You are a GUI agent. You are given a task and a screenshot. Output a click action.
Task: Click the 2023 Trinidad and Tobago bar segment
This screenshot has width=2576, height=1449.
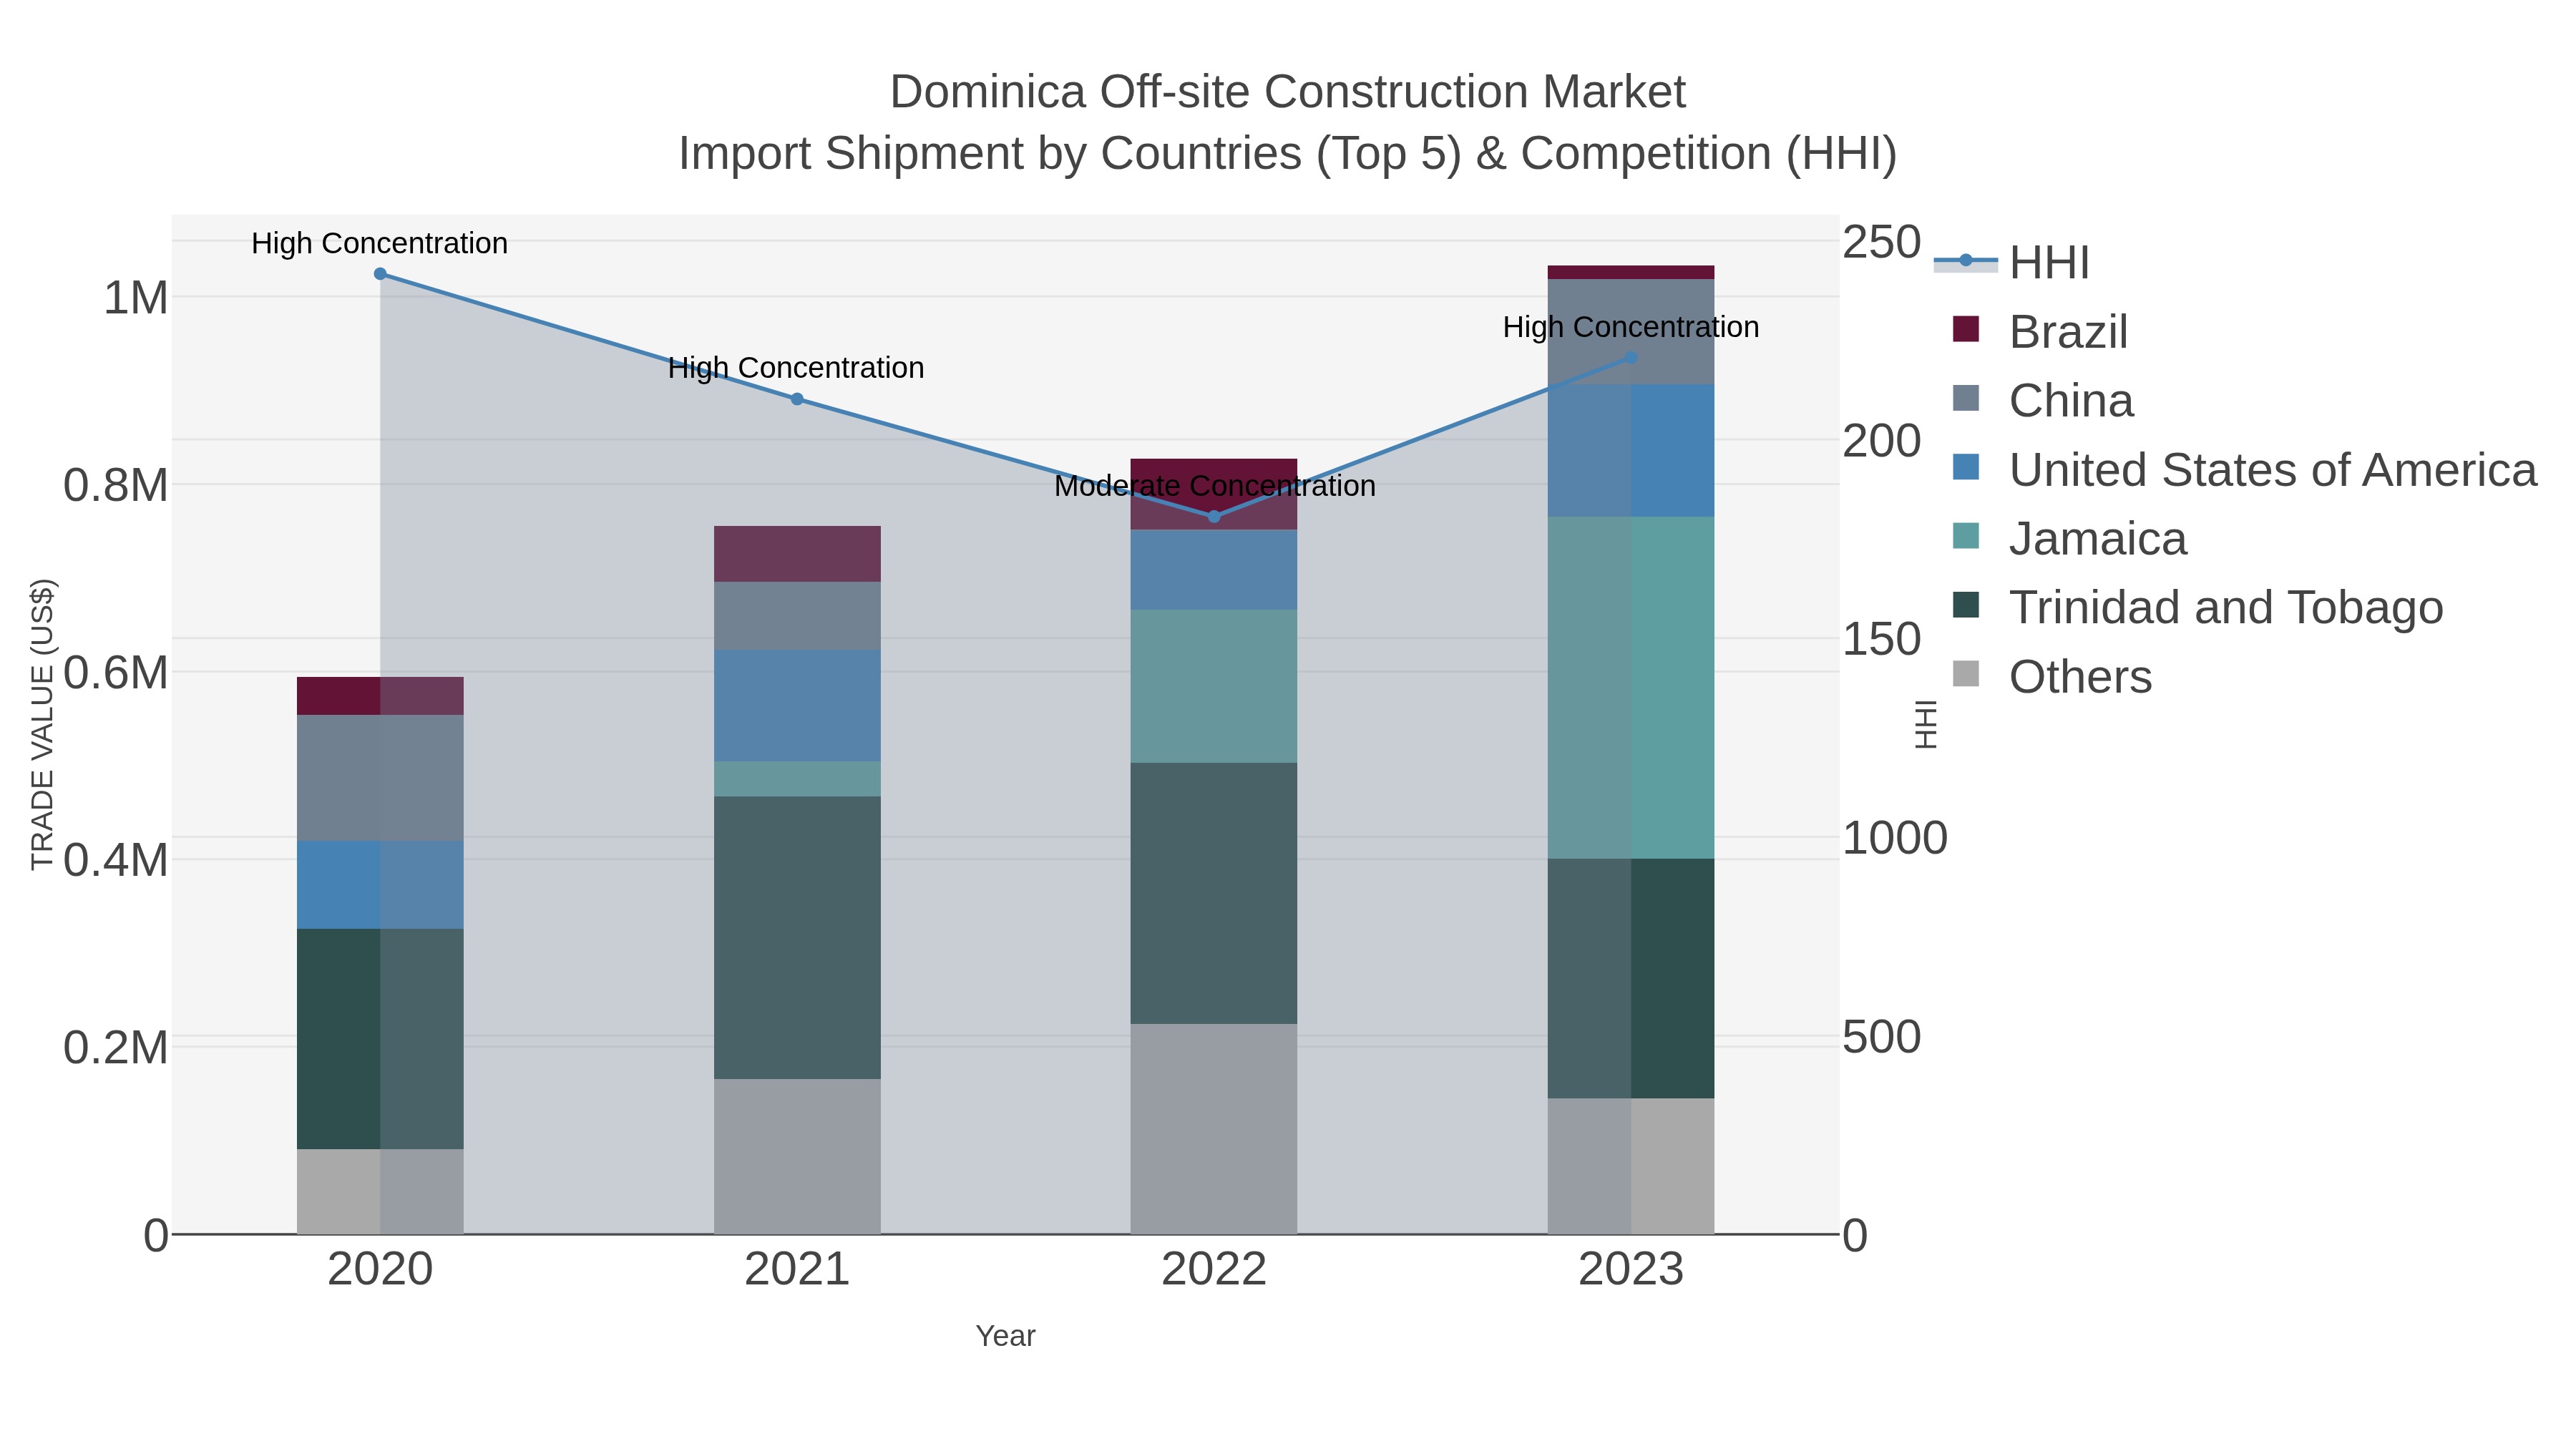(1631, 979)
